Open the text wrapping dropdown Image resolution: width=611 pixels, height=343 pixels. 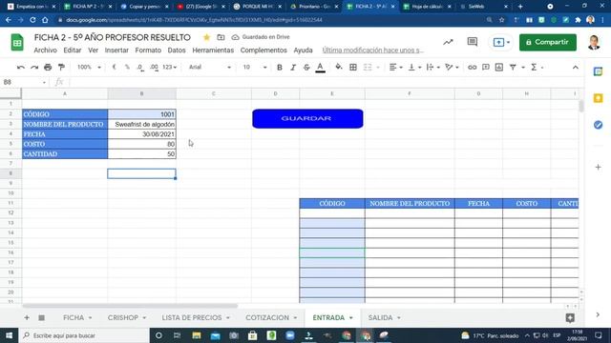click(x=432, y=68)
